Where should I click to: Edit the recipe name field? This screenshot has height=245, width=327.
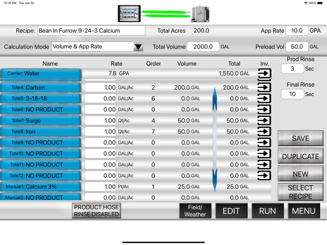coord(91,31)
